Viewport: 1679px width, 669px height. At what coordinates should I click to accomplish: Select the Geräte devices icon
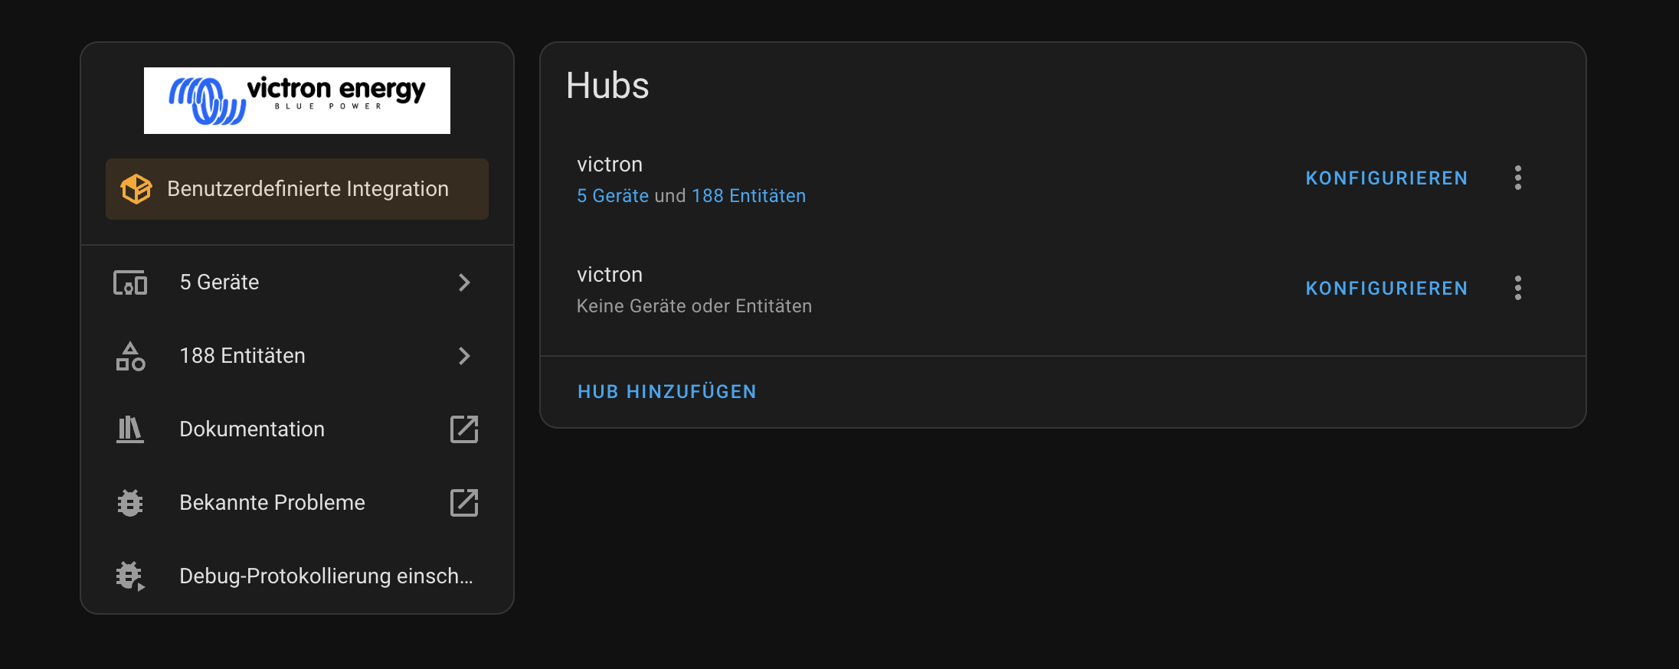point(129,282)
